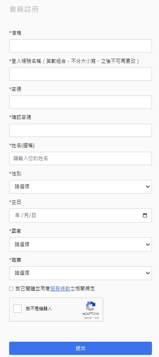159x357 pixels.
Task: Click the chevron arrow on 性別 dropdown
Action: pyautogui.click(x=148, y=187)
